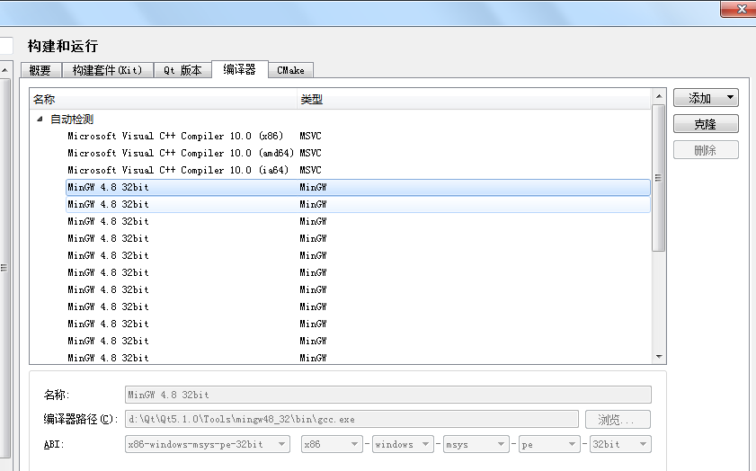The height and width of the screenshot is (471, 756).
Task: Open the Qt 版本 tab
Action: pyautogui.click(x=182, y=70)
